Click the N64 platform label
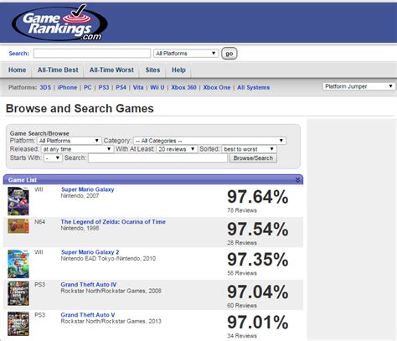This screenshot has width=397, height=341. pos(39,222)
